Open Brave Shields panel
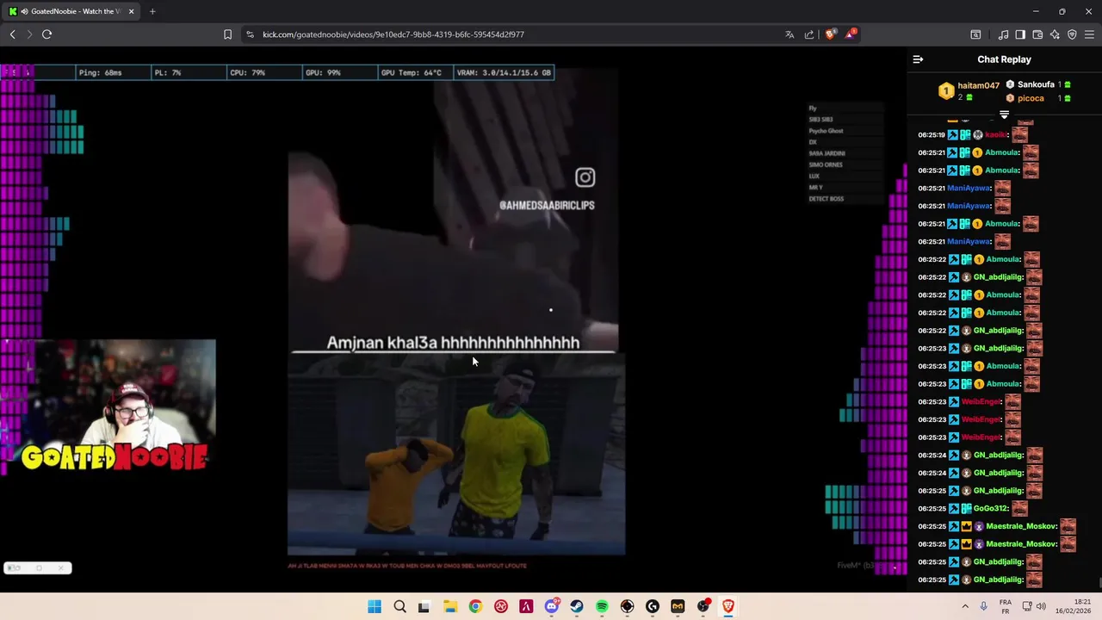Image resolution: width=1102 pixels, height=620 pixels. point(831,34)
